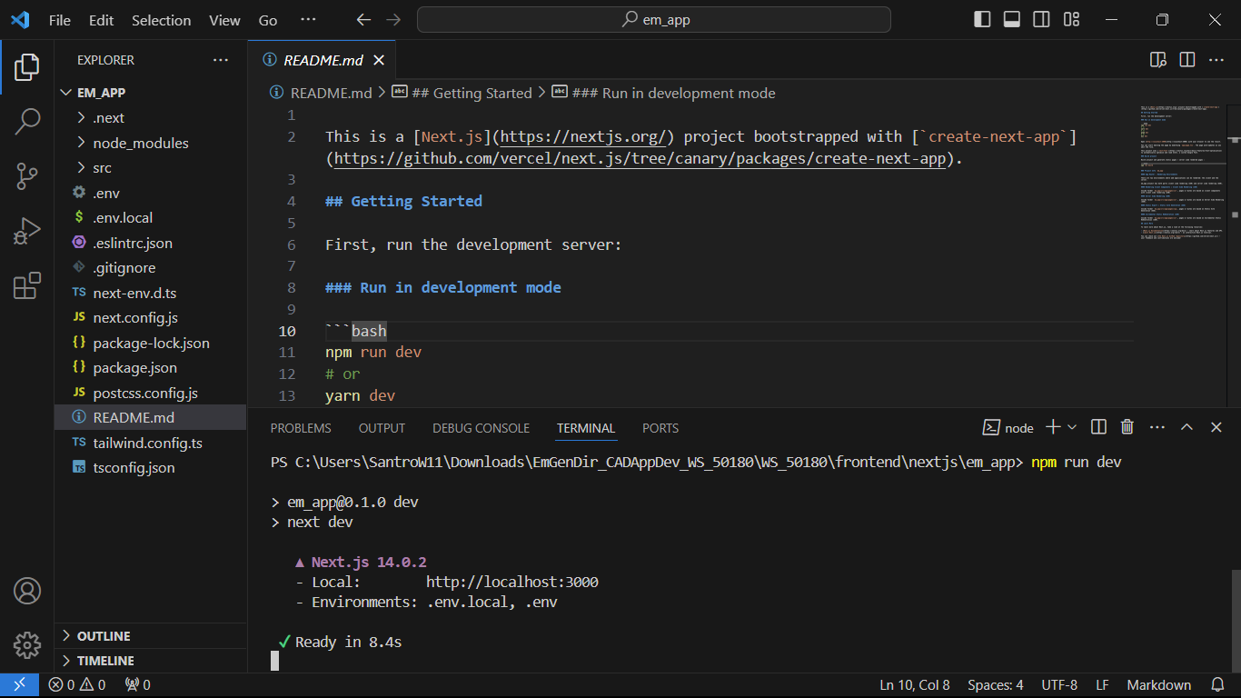Expand the src folder
The width and height of the screenshot is (1241, 698).
[x=102, y=168]
